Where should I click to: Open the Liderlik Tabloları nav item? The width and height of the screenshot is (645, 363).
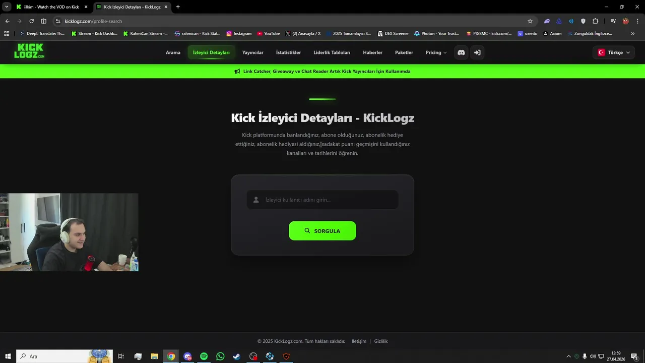pos(332,52)
